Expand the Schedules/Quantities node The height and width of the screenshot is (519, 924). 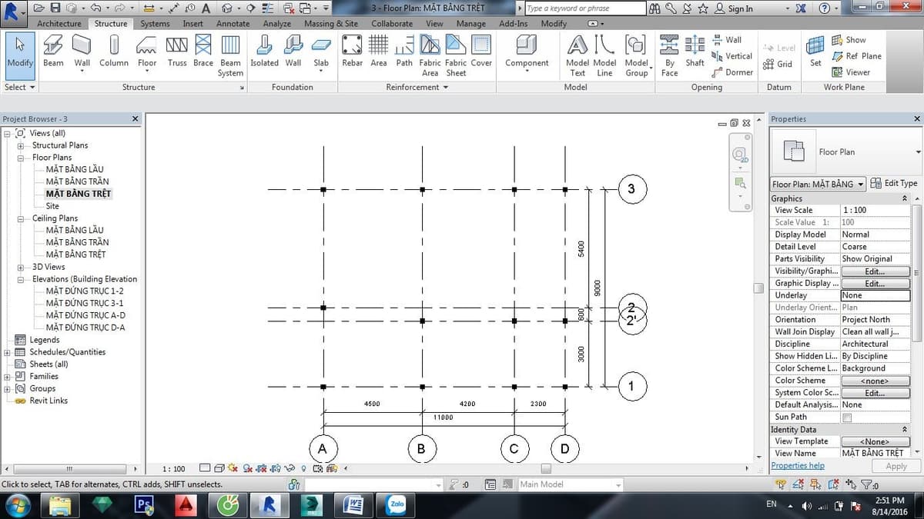(x=8, y=352)
